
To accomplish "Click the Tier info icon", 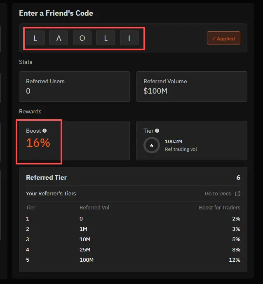I will [157, 131].
